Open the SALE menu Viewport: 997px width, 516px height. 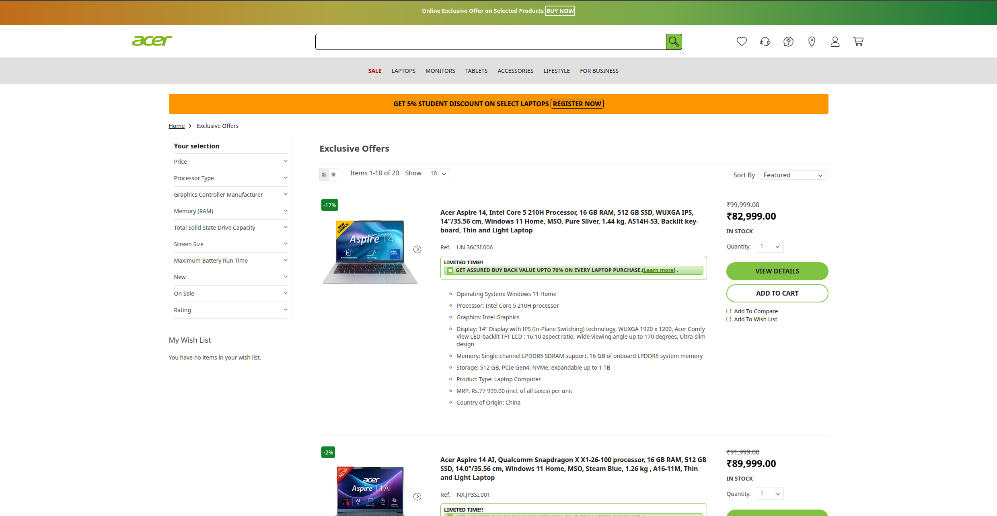[375, 71]
